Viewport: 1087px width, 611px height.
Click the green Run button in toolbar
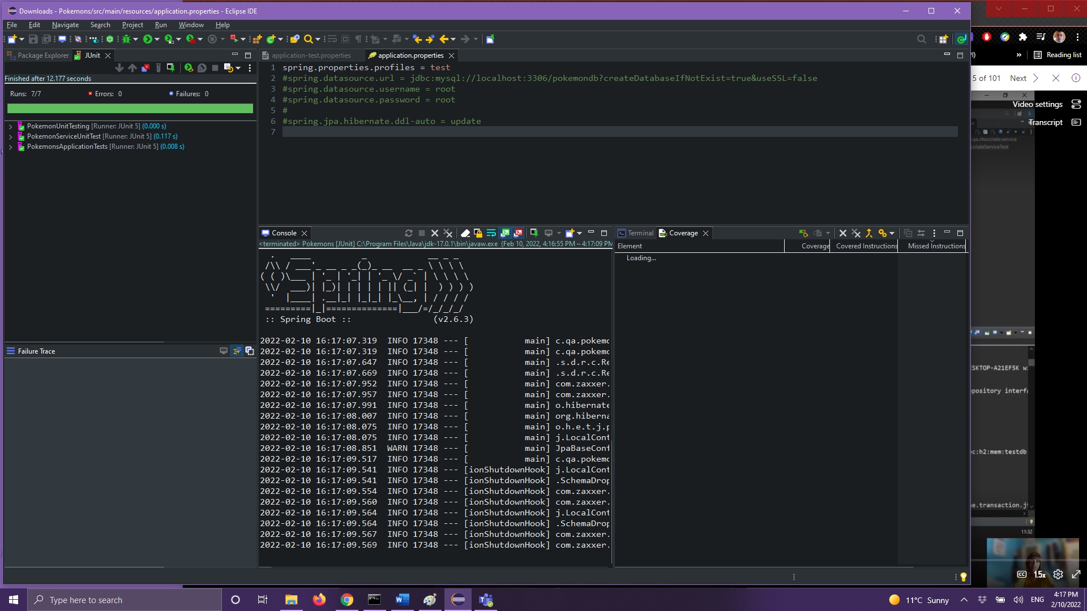click(x=147, y=39)
